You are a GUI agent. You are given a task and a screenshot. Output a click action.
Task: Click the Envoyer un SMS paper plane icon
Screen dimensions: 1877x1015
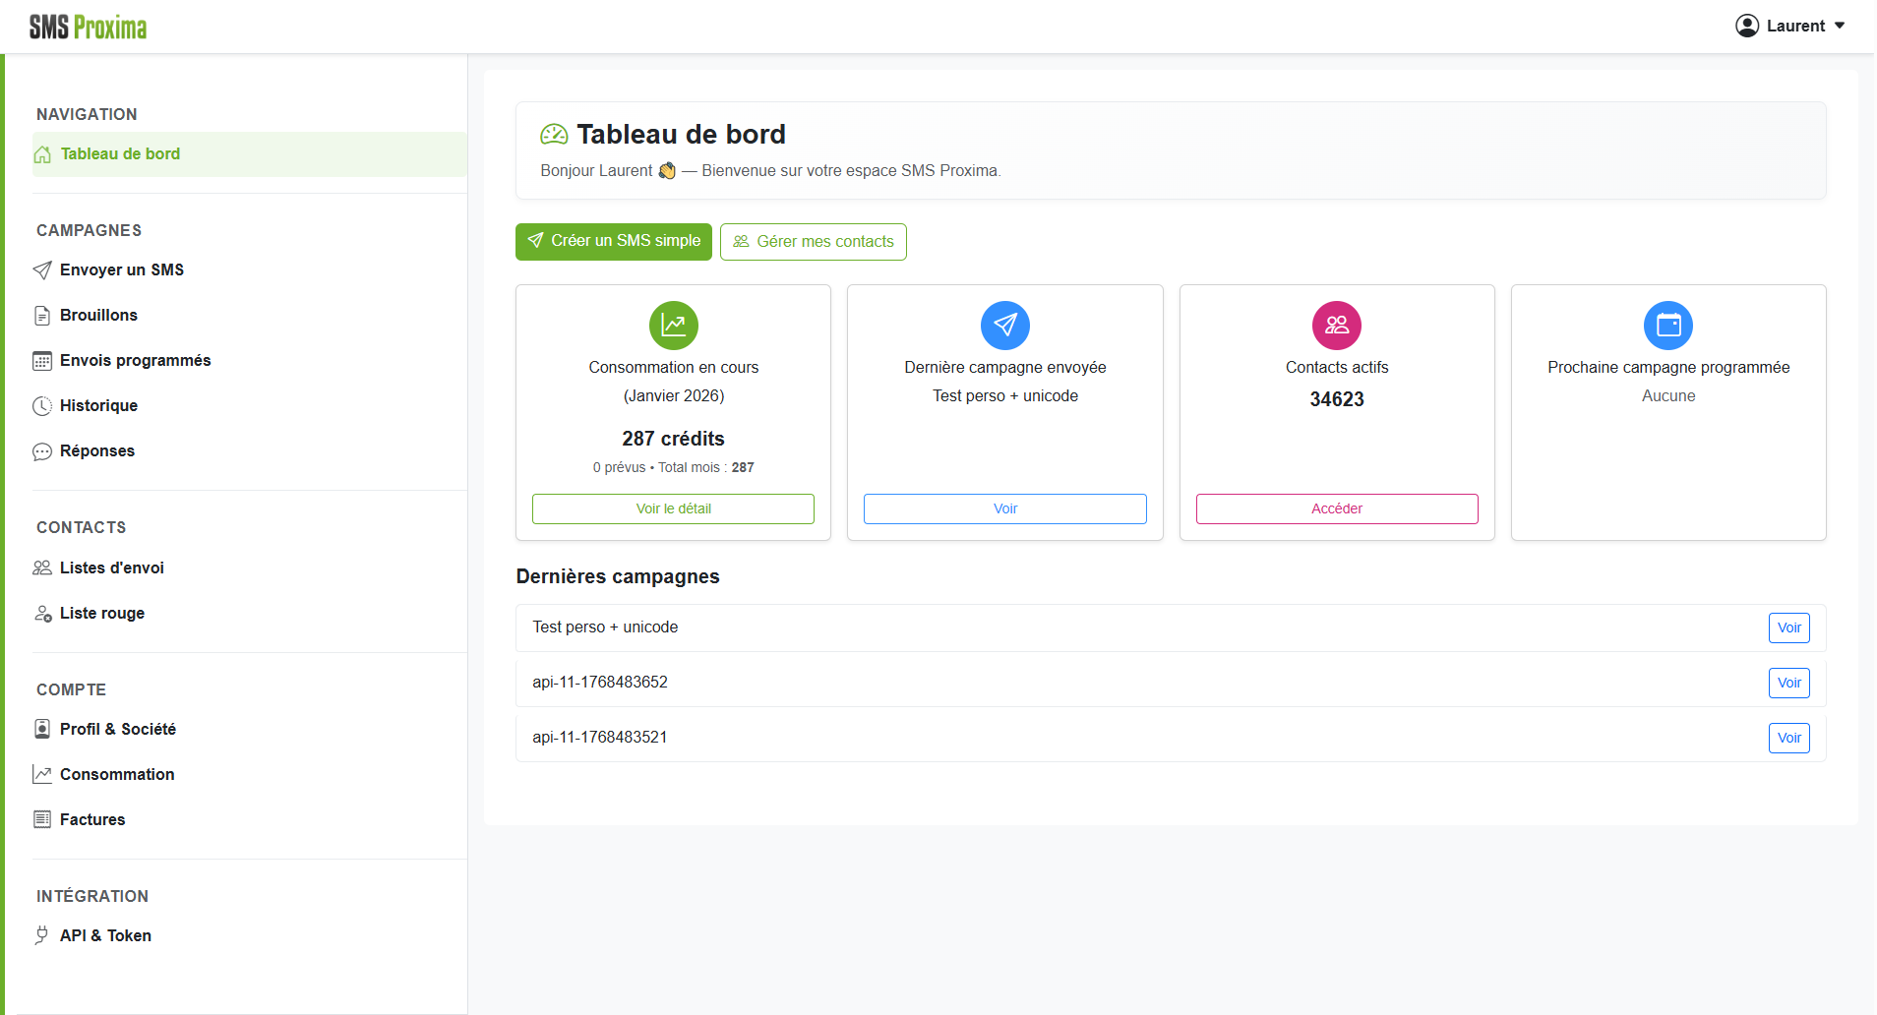(42, 269)
